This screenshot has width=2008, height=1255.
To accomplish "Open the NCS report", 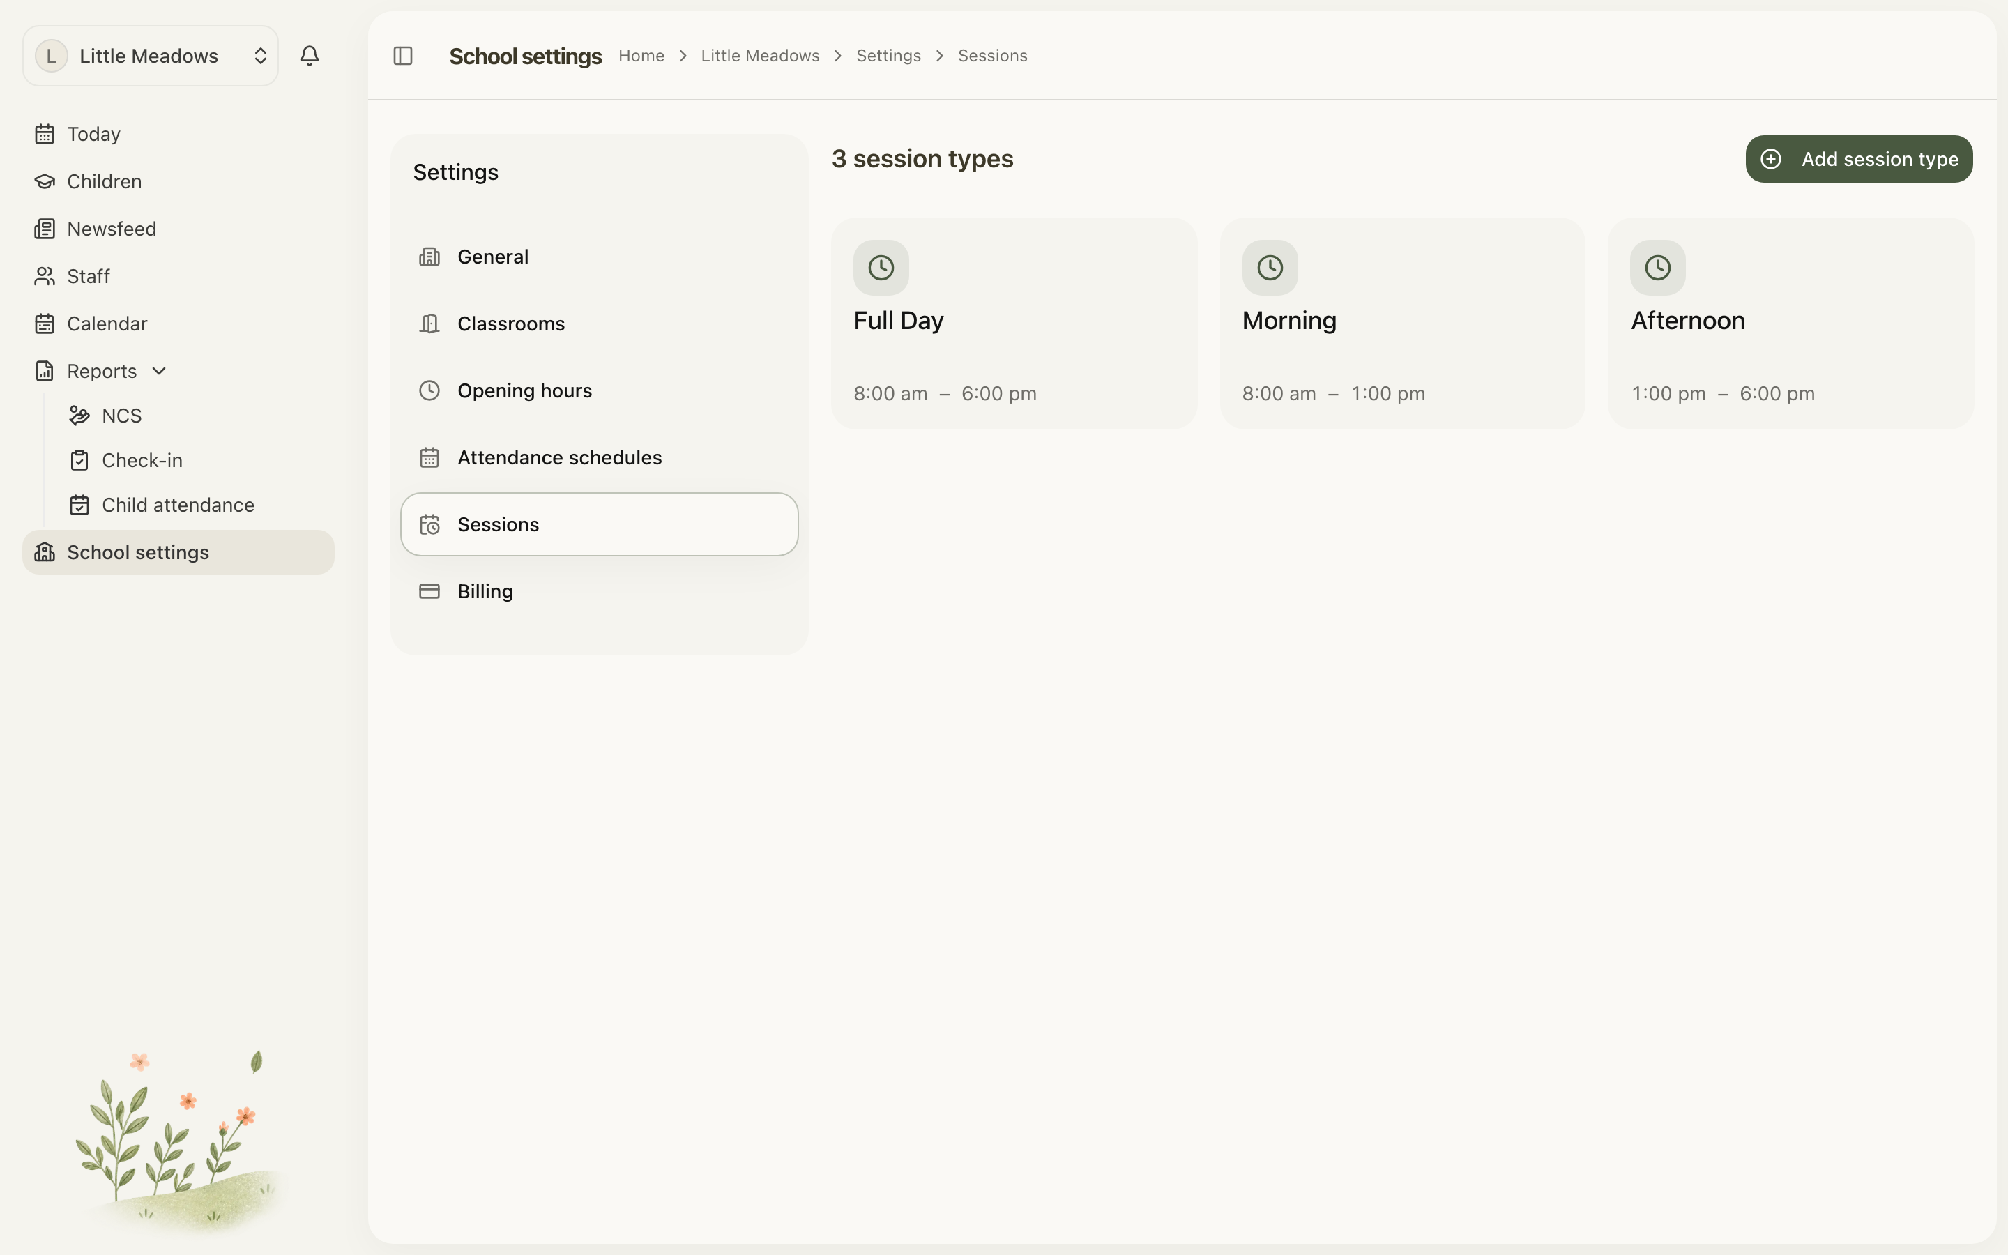I will click(x=196, y=415).
